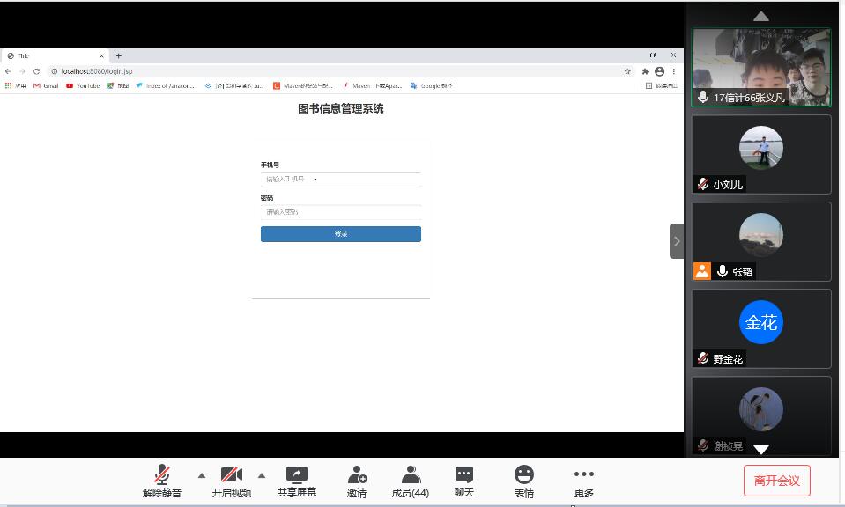Screen dimensions: 845x507
Task: Expand video options arrow beside camera
Action: point(262,475)
